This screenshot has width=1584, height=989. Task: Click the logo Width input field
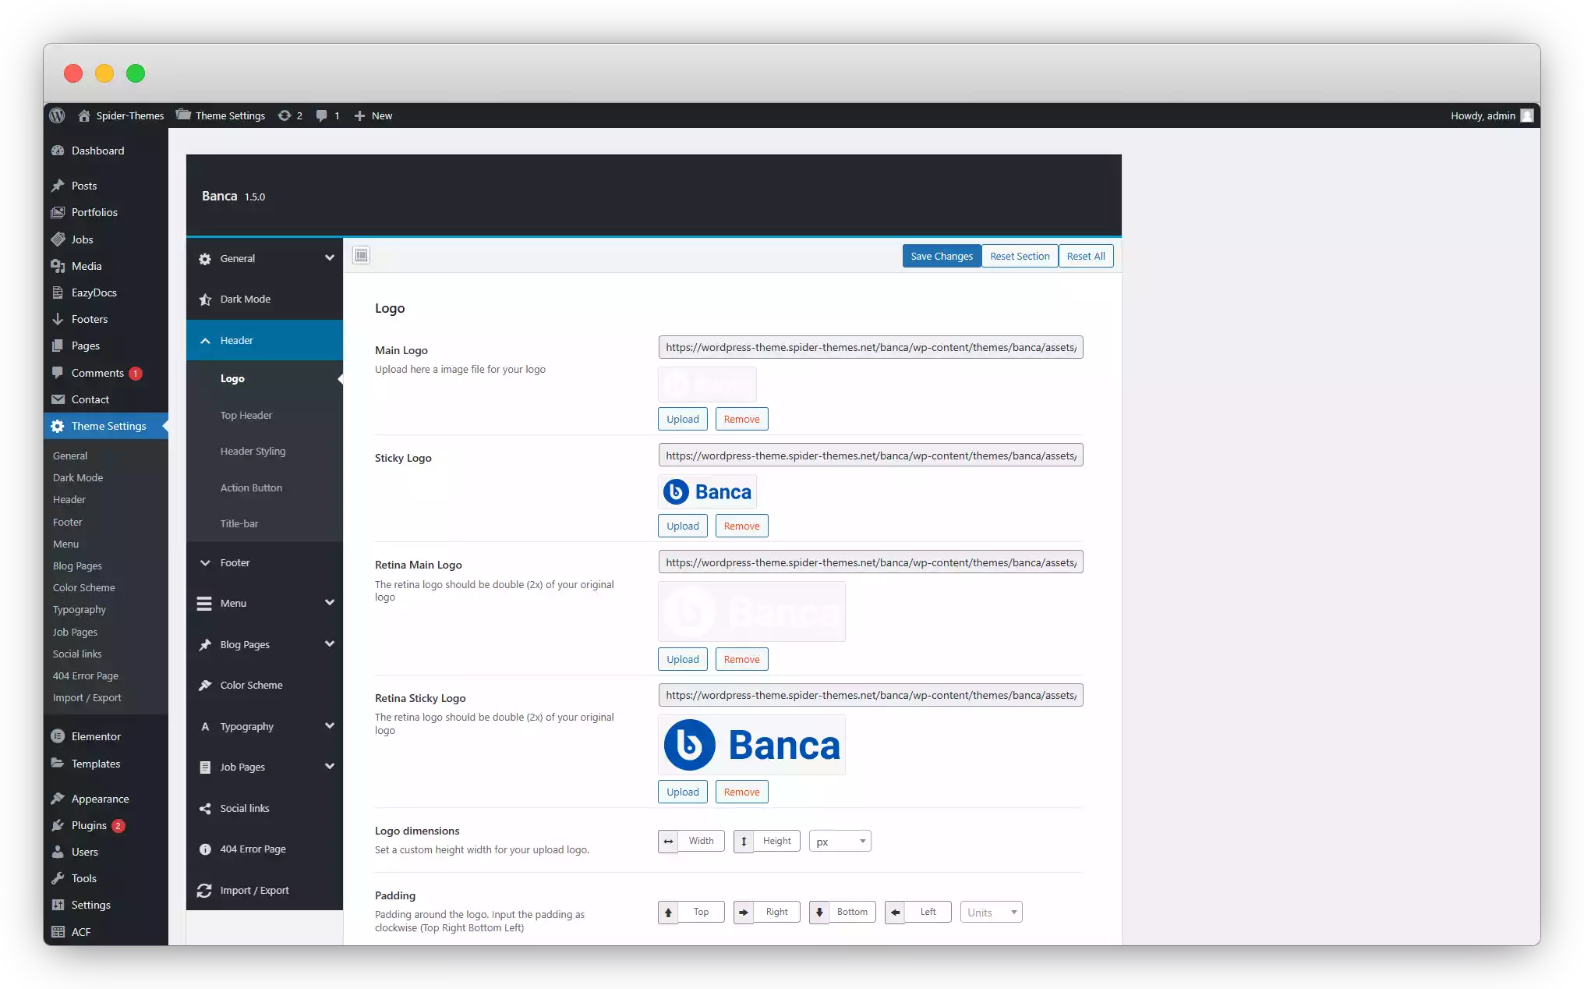[701, 841]
